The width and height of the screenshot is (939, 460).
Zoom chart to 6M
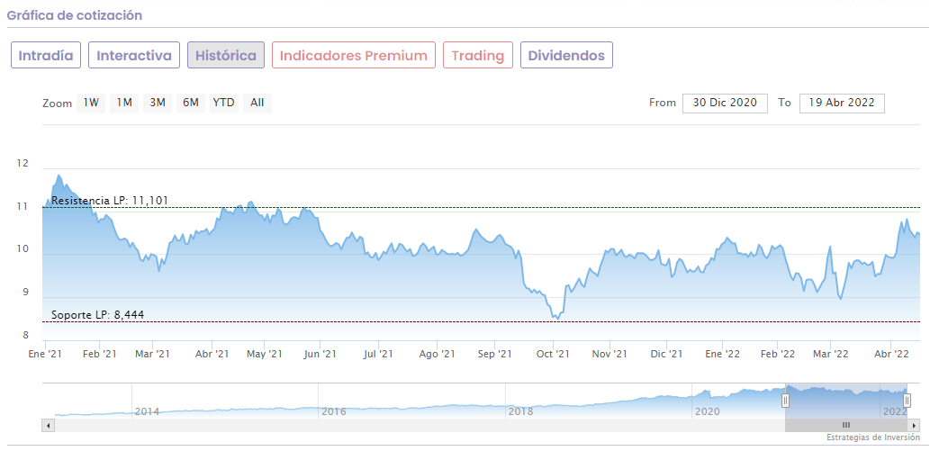coord(191,103)
